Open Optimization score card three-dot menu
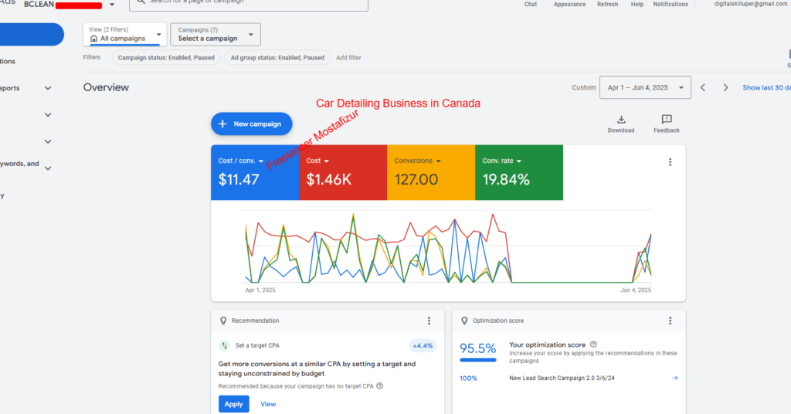This screenshot has width=791, height=414. [670, 321]
